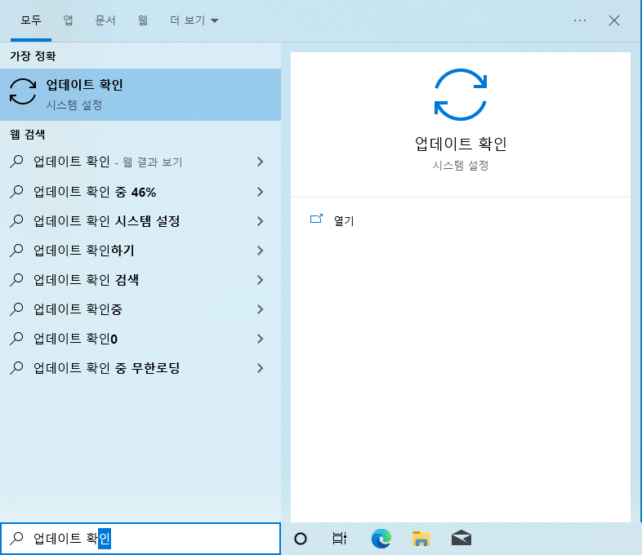This screenshot has width=642, height=555.
Task: Expand arrow for 업데이트 확인 검색
Action: [260, 280]
